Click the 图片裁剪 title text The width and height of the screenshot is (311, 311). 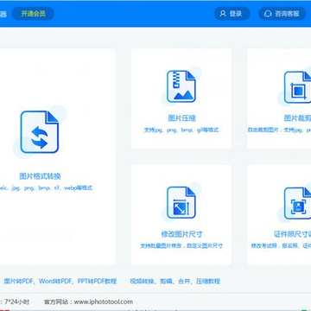click(297, 118)
